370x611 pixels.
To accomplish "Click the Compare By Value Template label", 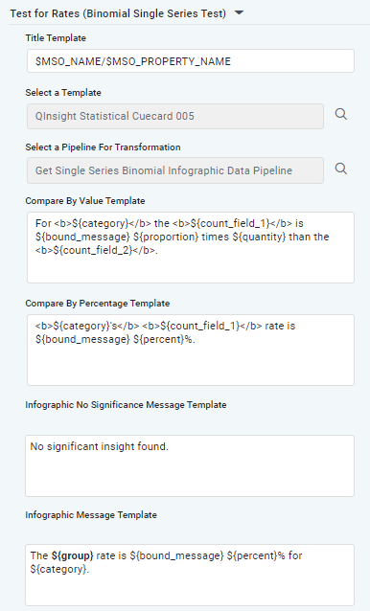I will point(85,201).
